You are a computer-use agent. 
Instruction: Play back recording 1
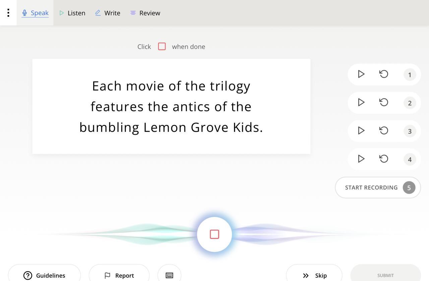pyautogui.click(x=361, y=74)
